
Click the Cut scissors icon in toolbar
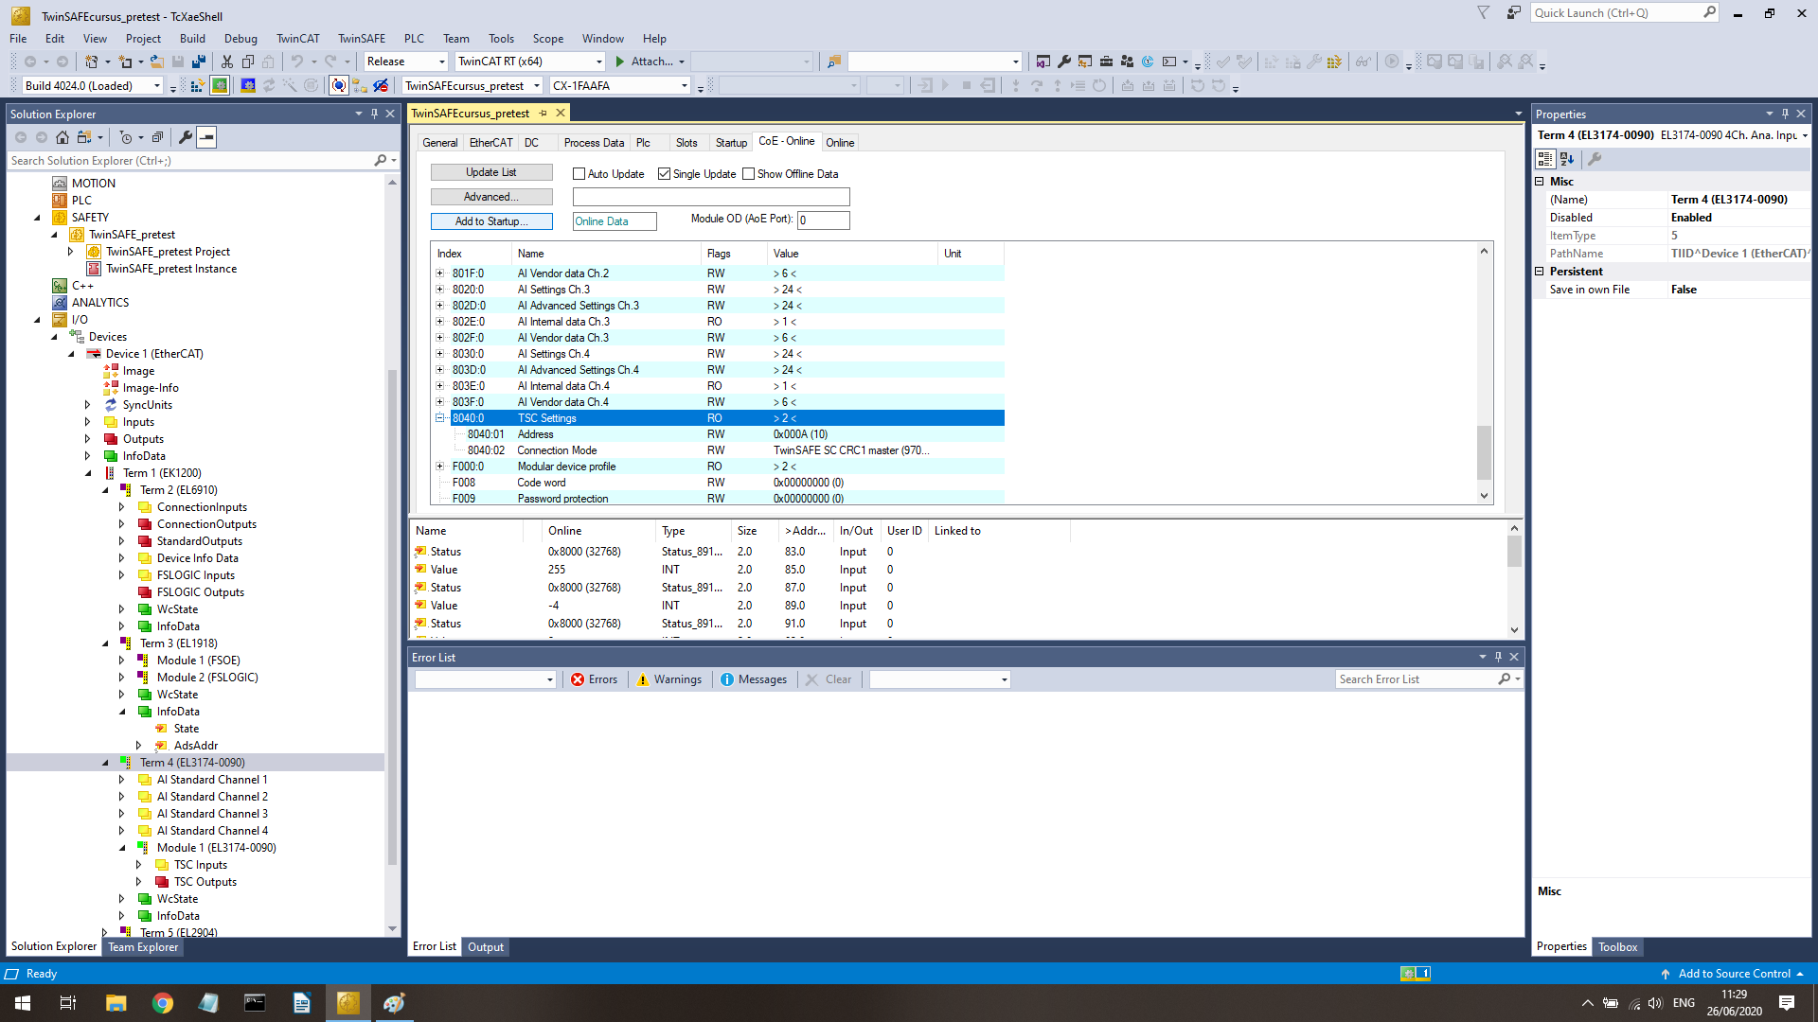click(x=227, y=62)
